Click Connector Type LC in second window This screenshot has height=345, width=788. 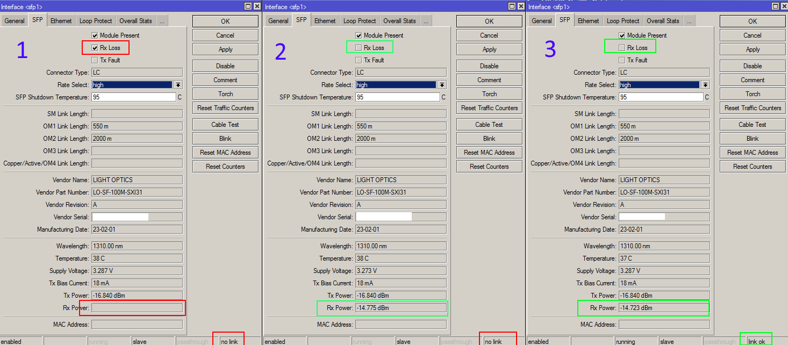[x=400, y=73]
